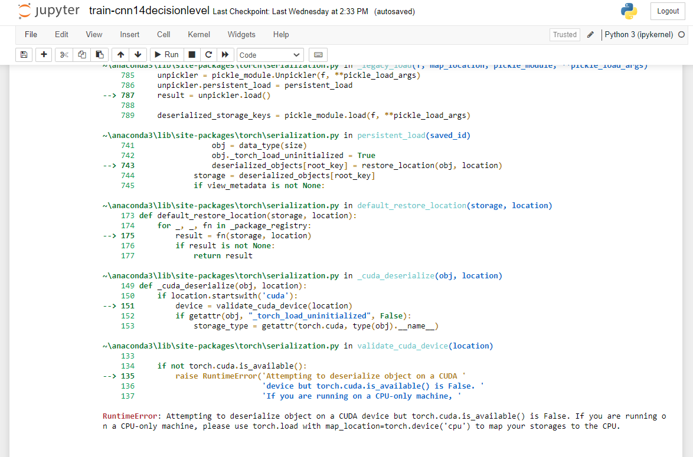Cut the selected cell
The width and height of the screenshot is (693, 457).
click(x=63, y=54)
